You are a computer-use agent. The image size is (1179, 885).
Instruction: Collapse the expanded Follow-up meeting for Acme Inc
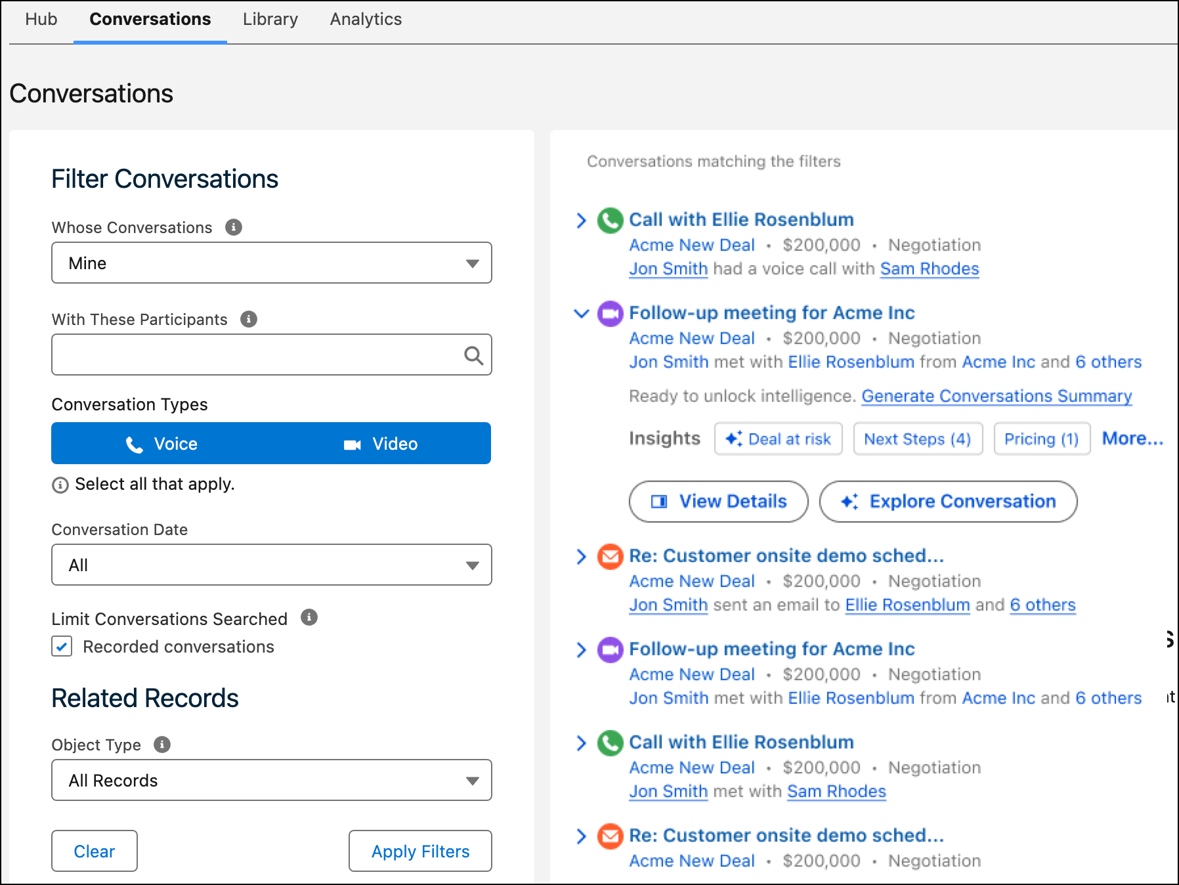581,313
